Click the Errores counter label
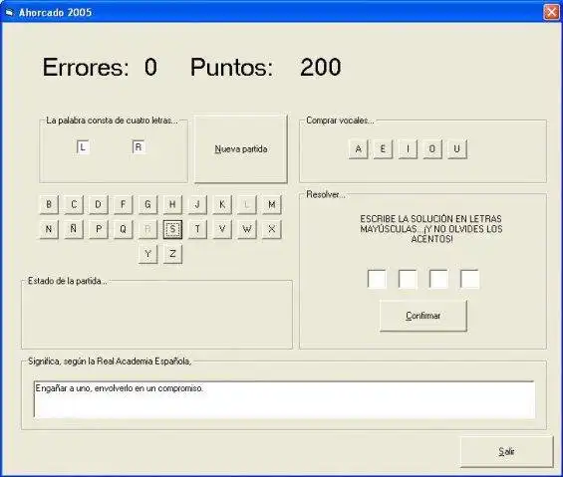Image resolution: width=563 pixels, height=477 pixels. [86, 67]
